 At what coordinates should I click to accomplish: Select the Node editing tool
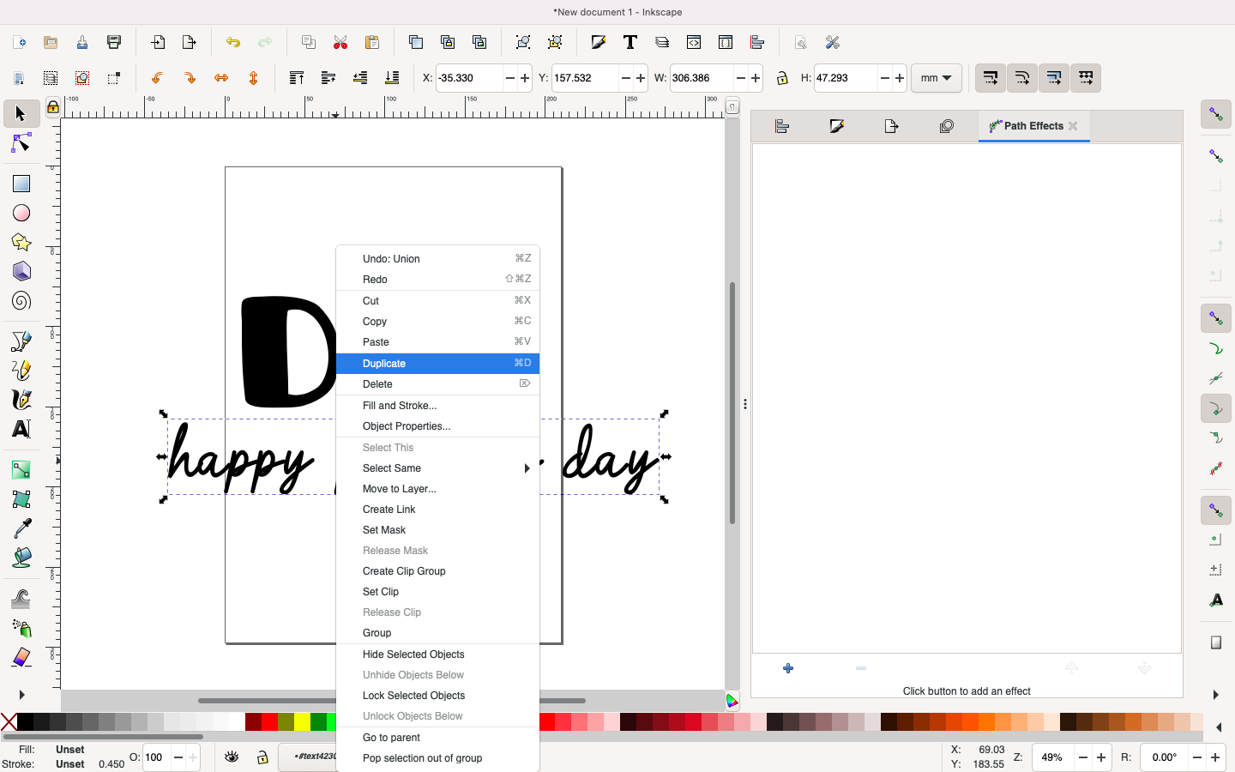pos(21,143)
